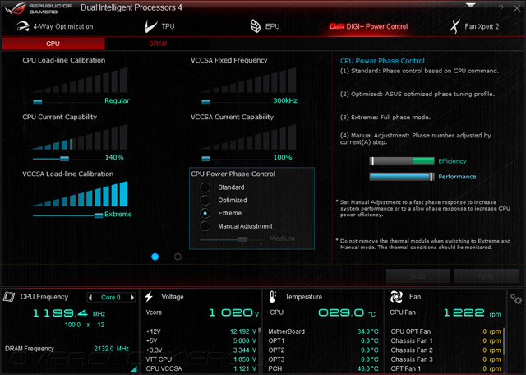Select previous core with left arrow

[x=90, y=298]
